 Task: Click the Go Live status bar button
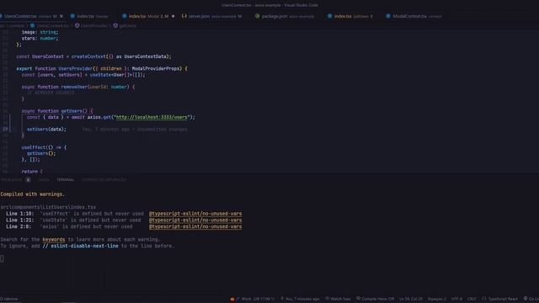(x=531, y=299)
